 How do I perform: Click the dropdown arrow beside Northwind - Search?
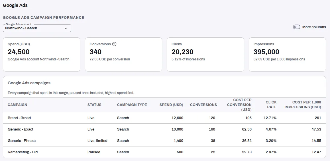point(66,28)
